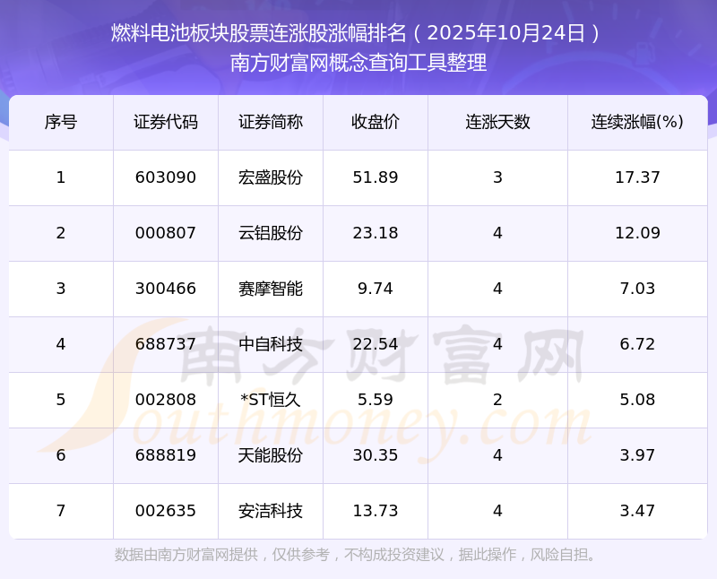Click closing price 30.35

375,455
